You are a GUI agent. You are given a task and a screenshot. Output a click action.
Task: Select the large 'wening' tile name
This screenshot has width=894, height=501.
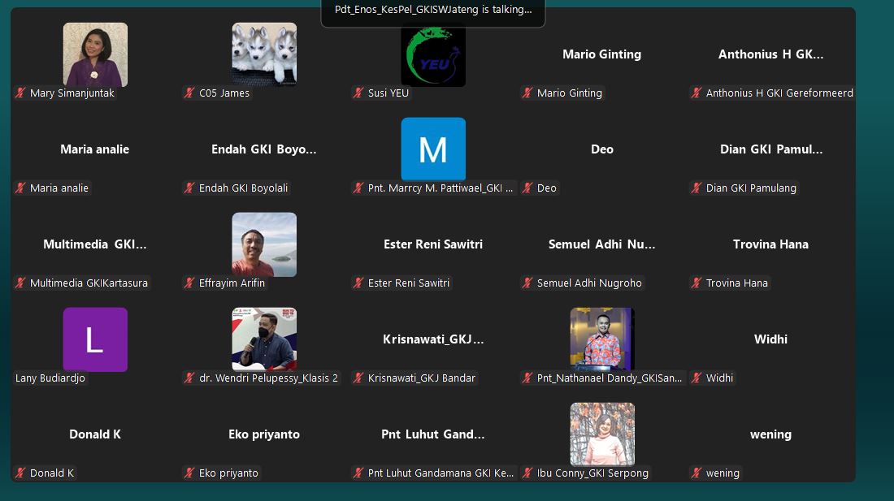click(x=770, y=434)
